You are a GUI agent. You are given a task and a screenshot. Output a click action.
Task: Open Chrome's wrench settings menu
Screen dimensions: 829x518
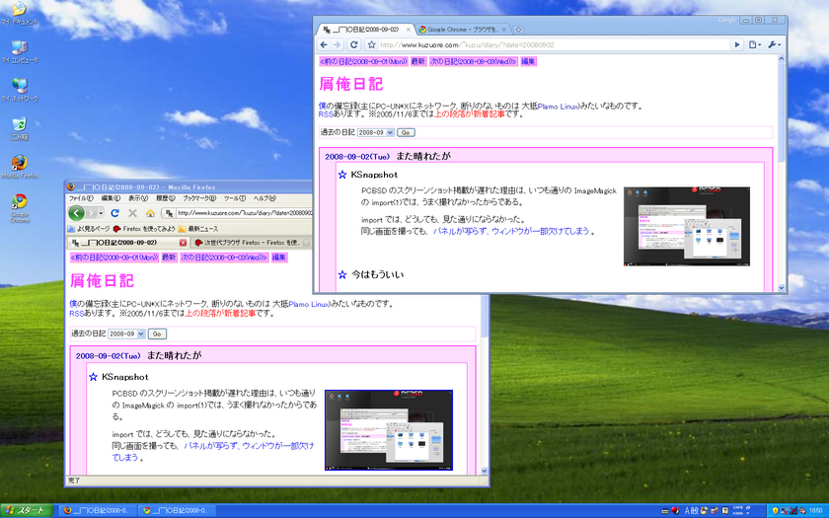click(775, 45)
